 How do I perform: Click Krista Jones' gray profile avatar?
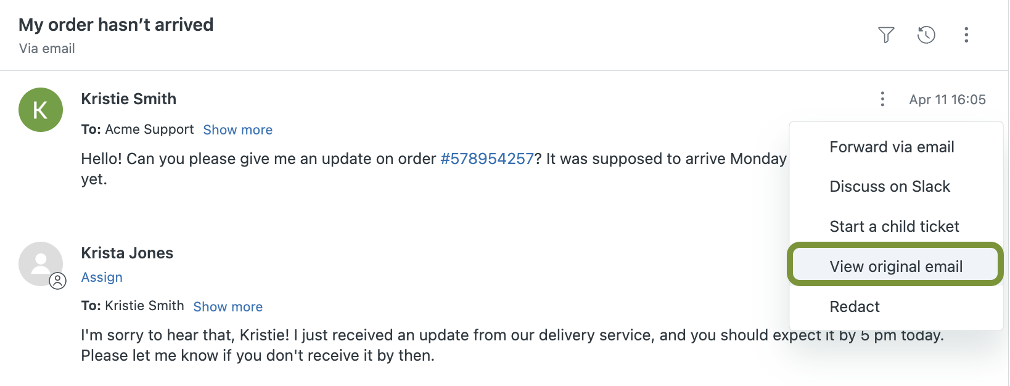[41, 264]
